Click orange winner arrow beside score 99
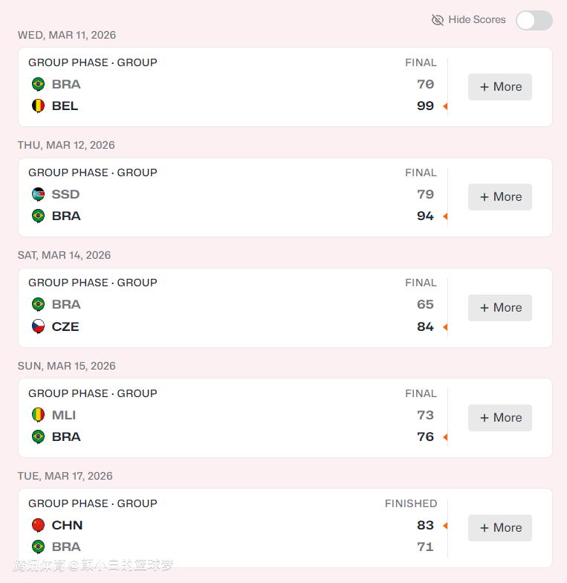The width and height of the screenshot is (567, 583). click(x=445, y=106)
